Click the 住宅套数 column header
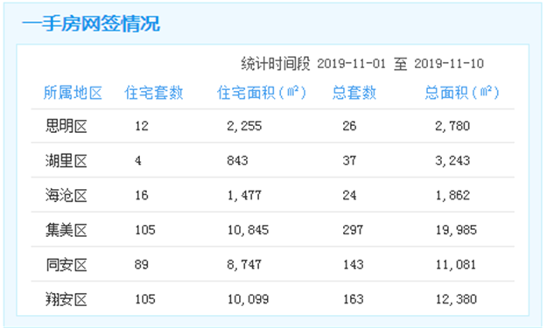Screen dimensions: 547x328 point(154,93)
